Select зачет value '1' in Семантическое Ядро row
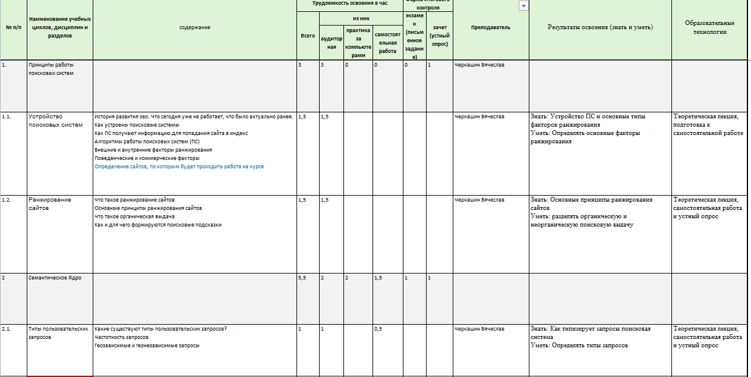The image size is (751, 377). coord(440,299)
